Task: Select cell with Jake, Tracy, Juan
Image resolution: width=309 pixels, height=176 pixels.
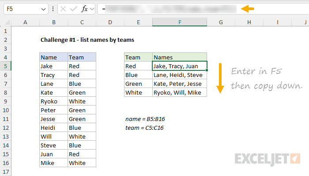Action: tap(180, 66)
